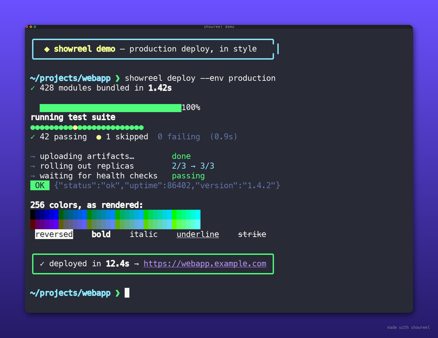Click the green maximize window dot
The height and width of the screenshot is (338, 438).
tap(35, 27)
